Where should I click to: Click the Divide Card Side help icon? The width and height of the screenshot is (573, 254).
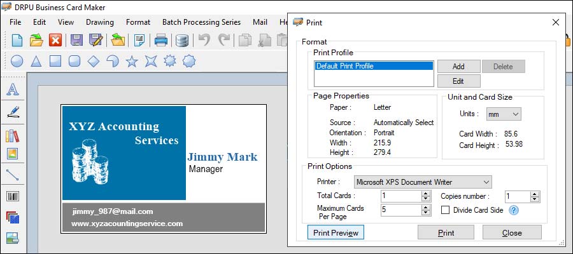click(x=513, y=210)
